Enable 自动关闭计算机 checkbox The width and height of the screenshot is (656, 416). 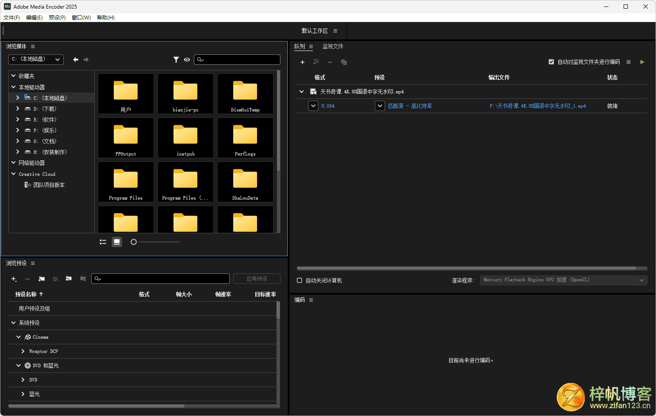pyautogui.click(x=299, y=280)
